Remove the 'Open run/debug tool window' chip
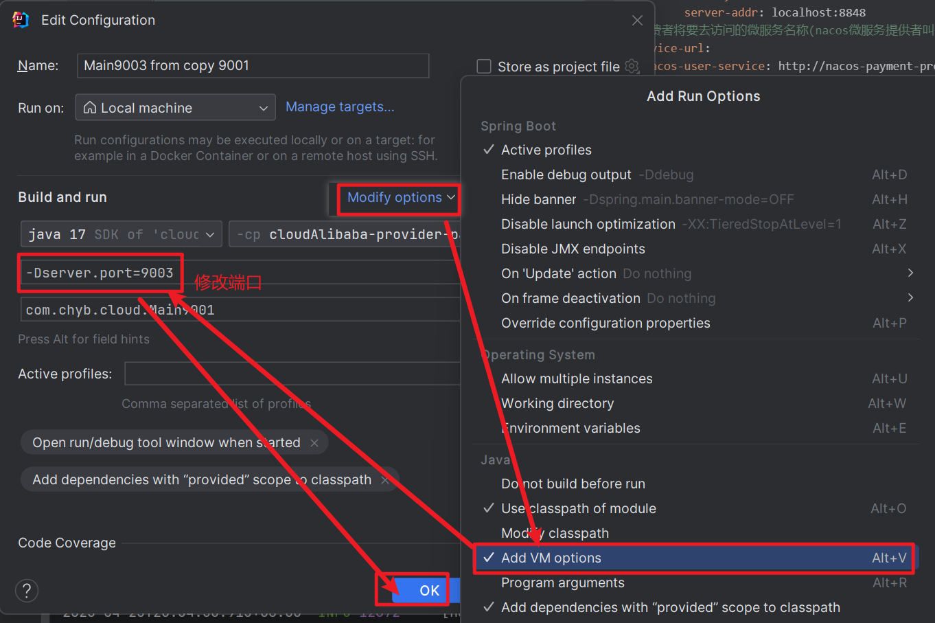This screenshot has width=935, height=623. (314, 443)
